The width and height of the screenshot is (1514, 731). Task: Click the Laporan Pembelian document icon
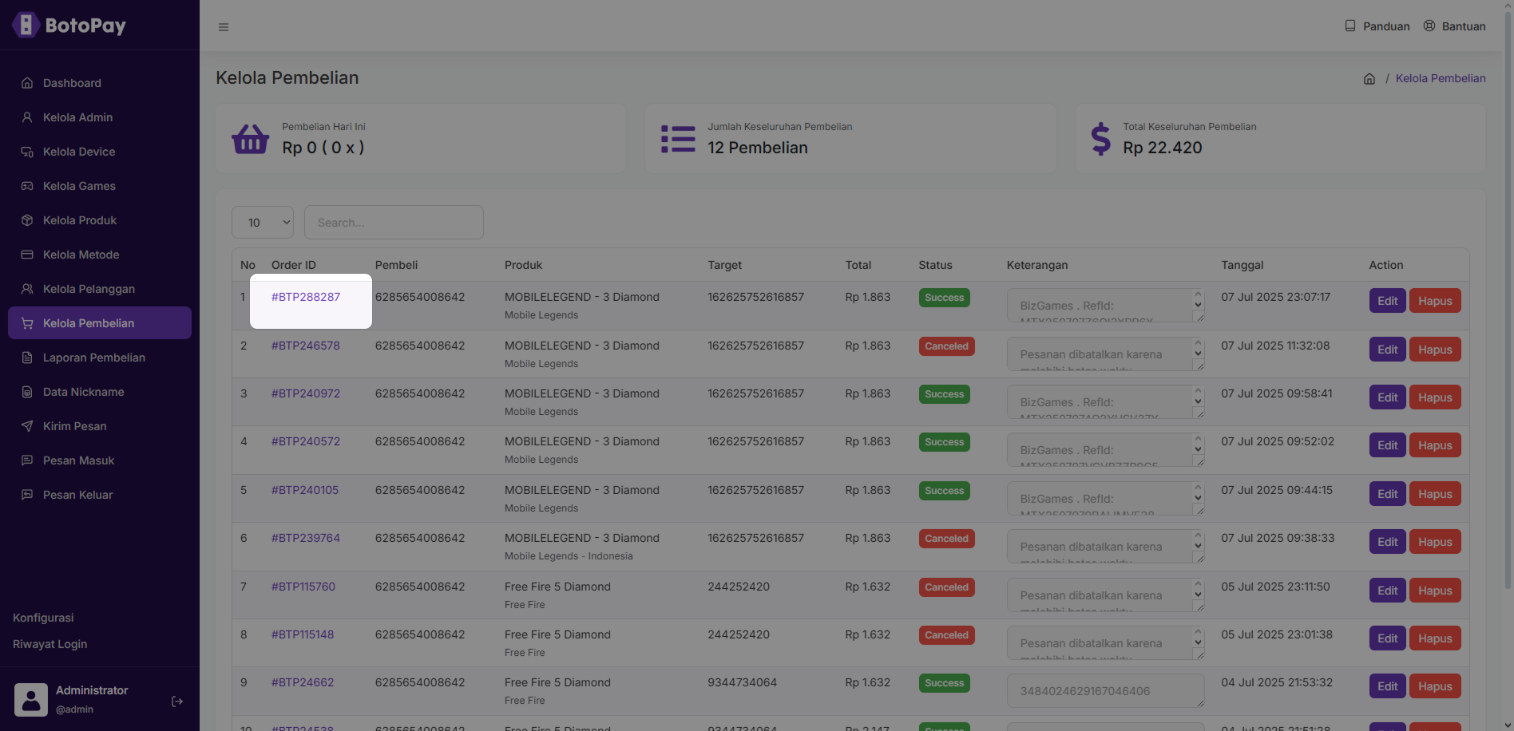(x=27, y=358)
